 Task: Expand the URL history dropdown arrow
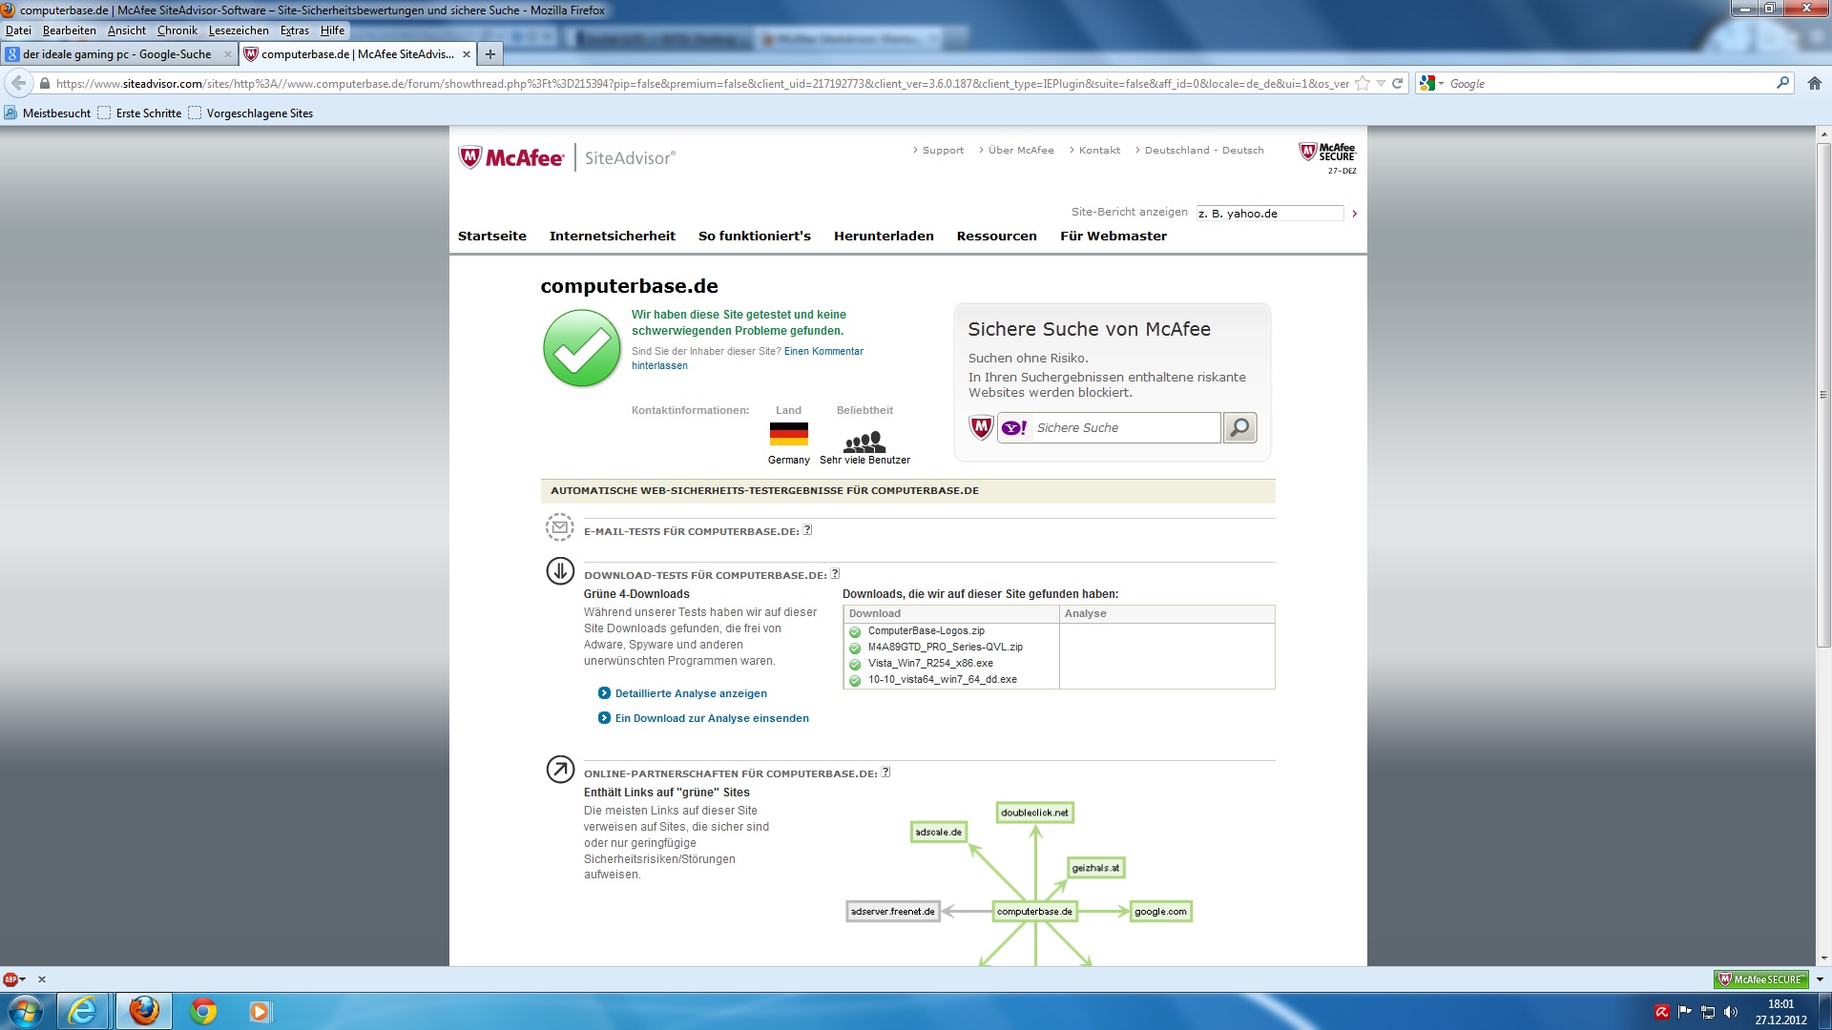click(x=1381, y=84)
